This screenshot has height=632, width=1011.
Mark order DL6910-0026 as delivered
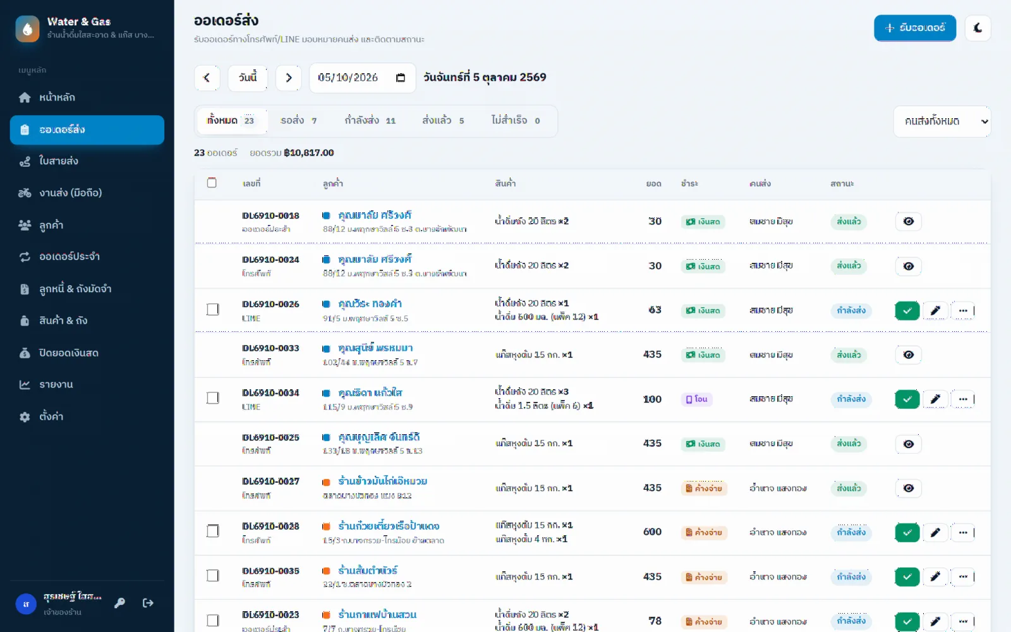907,310
